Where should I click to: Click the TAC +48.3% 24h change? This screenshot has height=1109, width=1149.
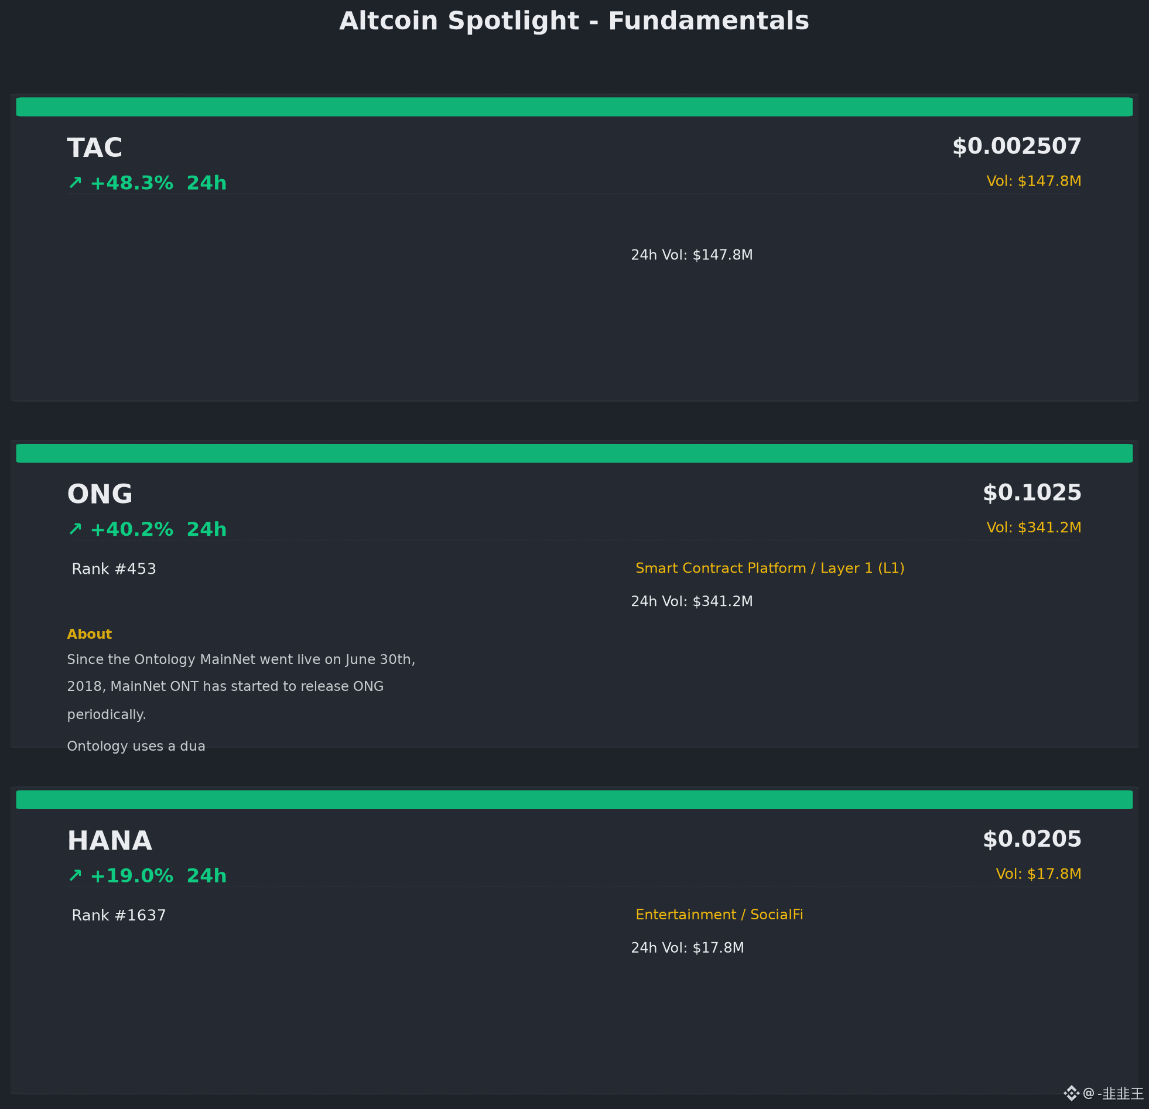pyautogui.click(x=158, y=183)
